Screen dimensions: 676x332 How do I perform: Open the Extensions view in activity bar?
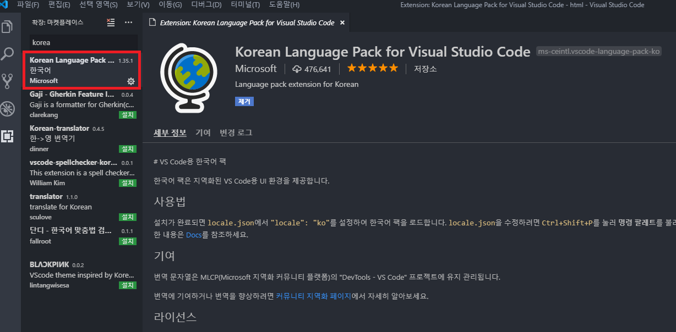(x=7, y=136)
